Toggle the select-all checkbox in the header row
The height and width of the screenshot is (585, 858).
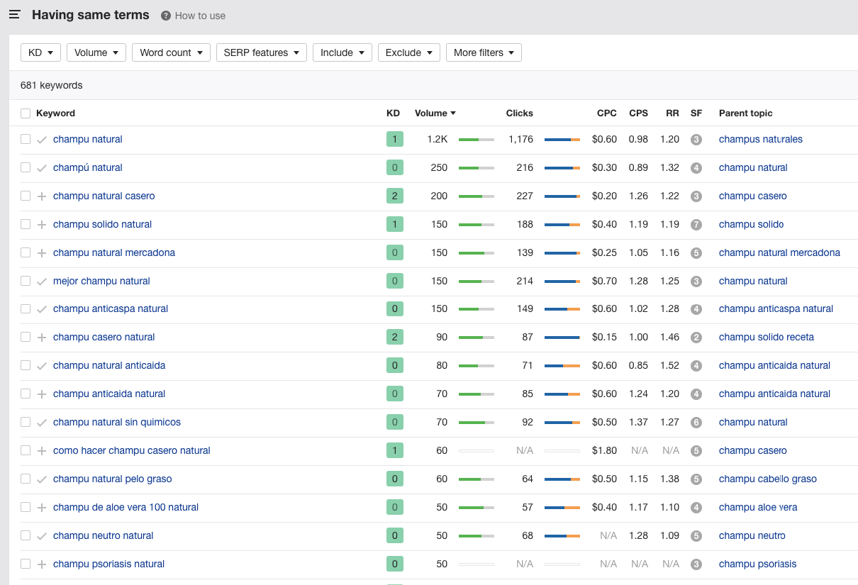click(25, 113)
